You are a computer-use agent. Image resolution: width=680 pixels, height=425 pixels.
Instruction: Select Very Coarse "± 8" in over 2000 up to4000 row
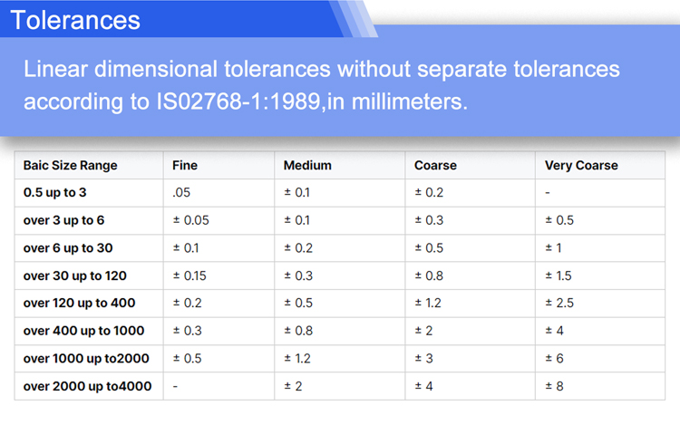554,386
